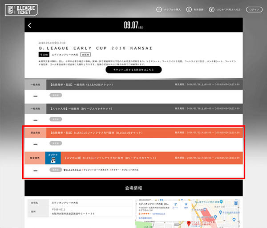Click 発売前 button under 店頭発券 ファンクラブ先行販売
Image resolution: width=267 pixels, height=228 pixels.
tap(56, 143)
